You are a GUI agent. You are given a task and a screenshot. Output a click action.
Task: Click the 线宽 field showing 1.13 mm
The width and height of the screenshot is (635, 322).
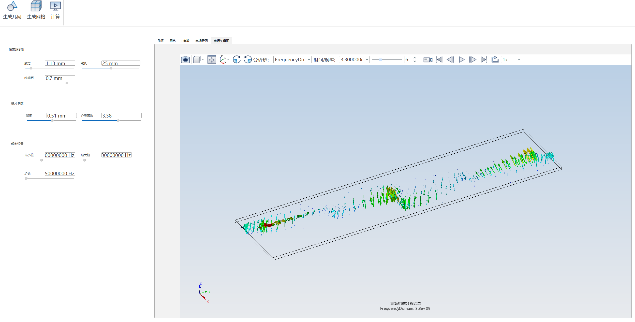60,63
